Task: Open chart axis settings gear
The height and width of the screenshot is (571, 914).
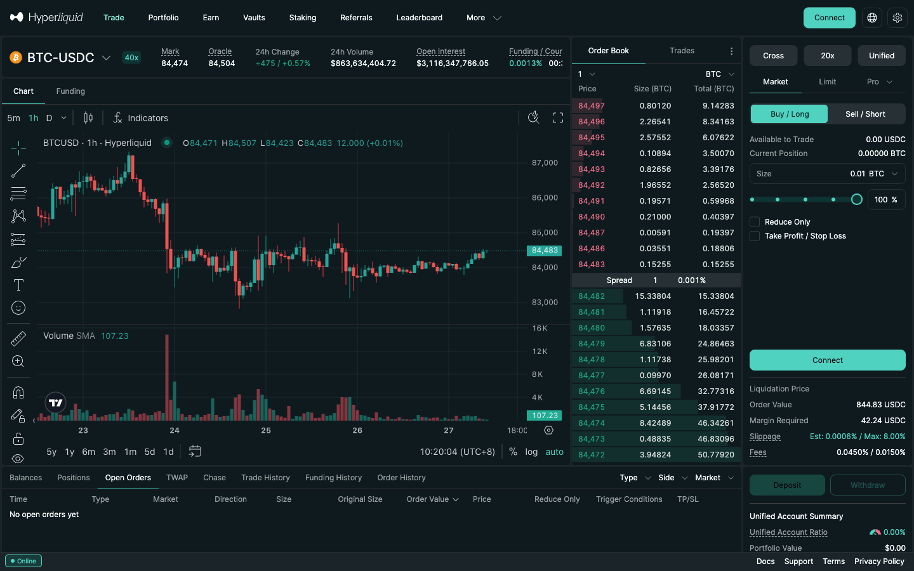Action: click(x=549, y=430)
